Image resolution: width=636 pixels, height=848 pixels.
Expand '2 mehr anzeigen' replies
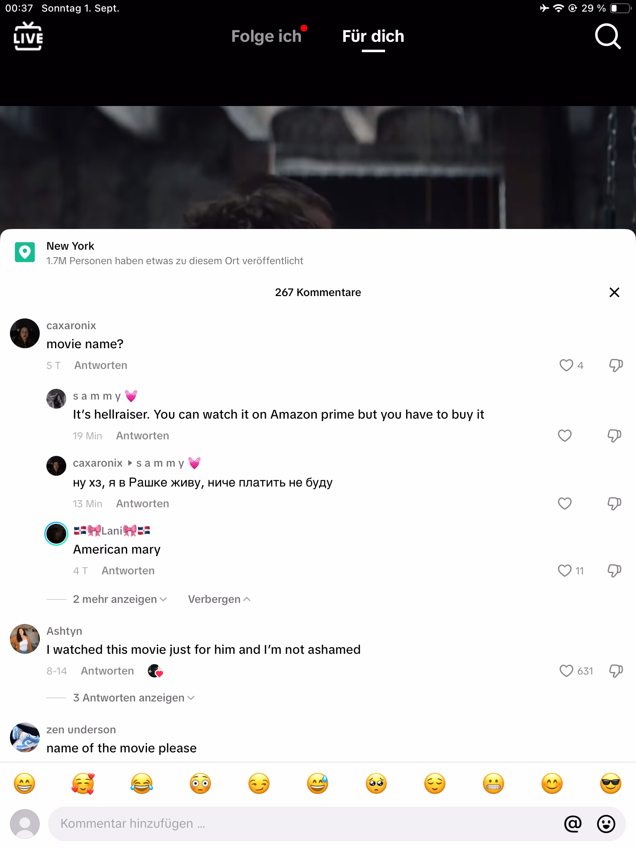click(x=120, y=599)
